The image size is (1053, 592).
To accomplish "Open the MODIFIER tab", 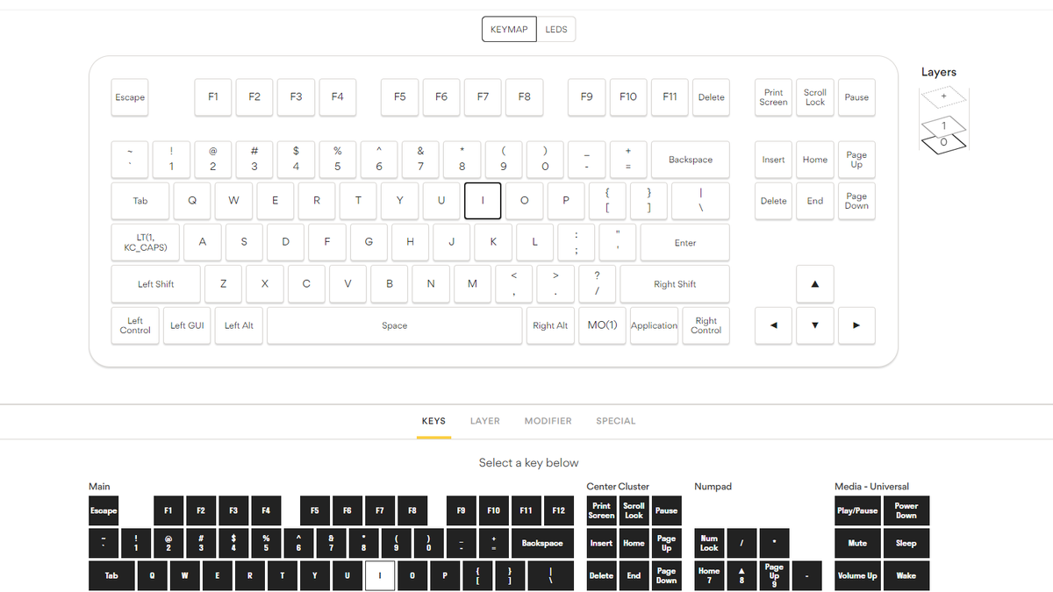I will point(548,421).
